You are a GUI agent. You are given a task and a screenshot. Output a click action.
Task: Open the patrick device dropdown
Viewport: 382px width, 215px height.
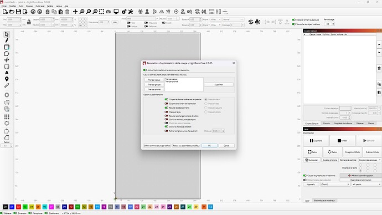click(366, 185)
